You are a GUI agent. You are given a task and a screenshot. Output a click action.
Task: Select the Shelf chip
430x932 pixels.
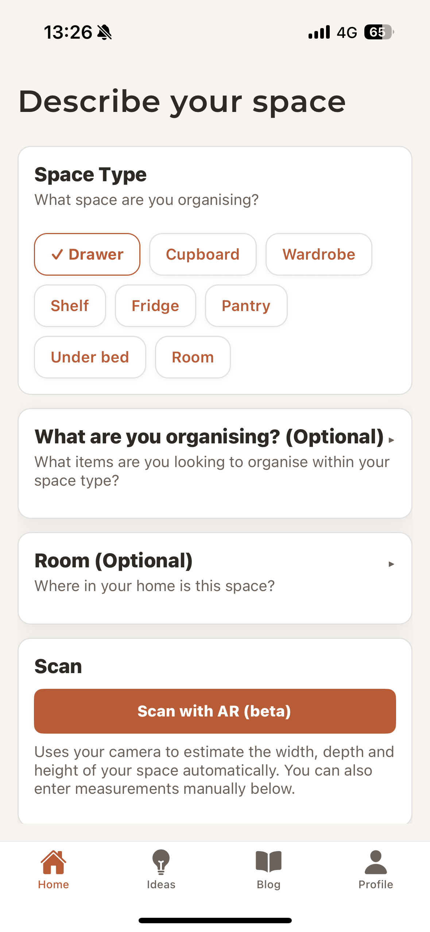pyautogui.click(x=70, y=306)
